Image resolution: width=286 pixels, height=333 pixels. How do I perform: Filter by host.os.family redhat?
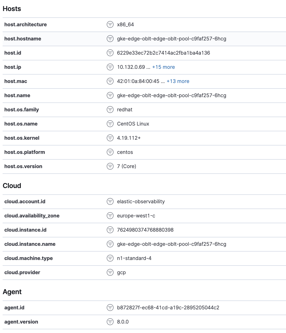[110, 110]
